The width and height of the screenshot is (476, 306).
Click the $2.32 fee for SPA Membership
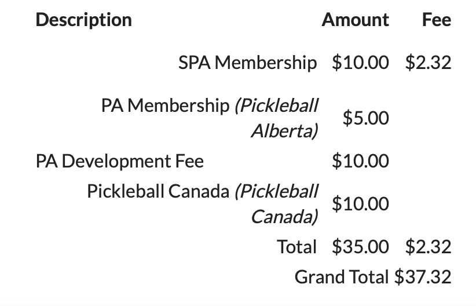point(429,63)
